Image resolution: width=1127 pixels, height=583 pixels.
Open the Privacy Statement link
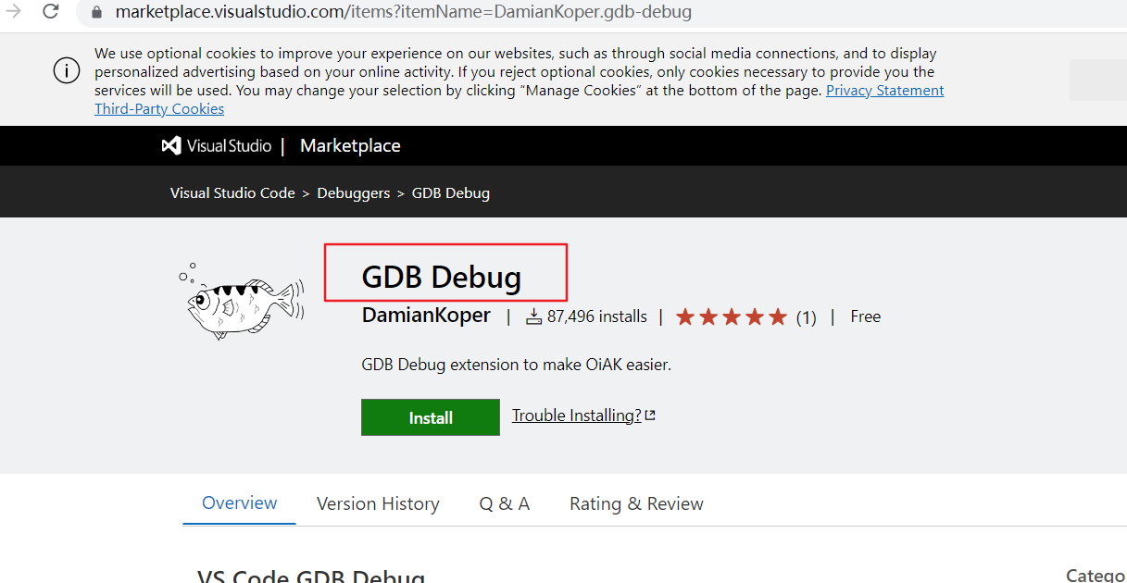pos(884,91)
